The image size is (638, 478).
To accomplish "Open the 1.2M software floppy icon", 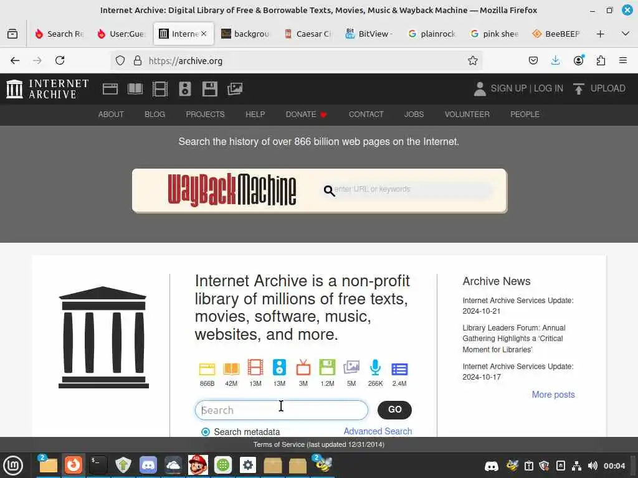I will pos(327,367).
